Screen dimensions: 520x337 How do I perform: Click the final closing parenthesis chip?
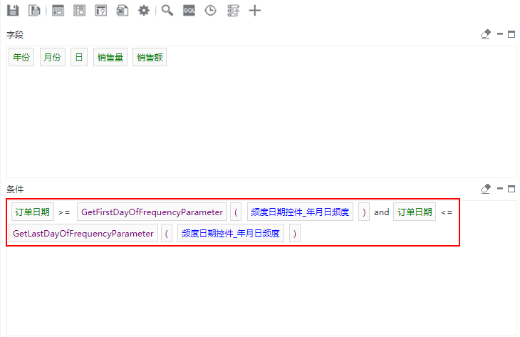294,234
